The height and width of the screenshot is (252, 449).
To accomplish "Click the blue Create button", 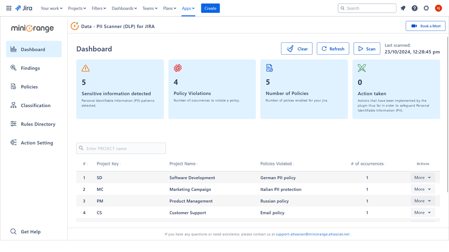I will 210,8.
